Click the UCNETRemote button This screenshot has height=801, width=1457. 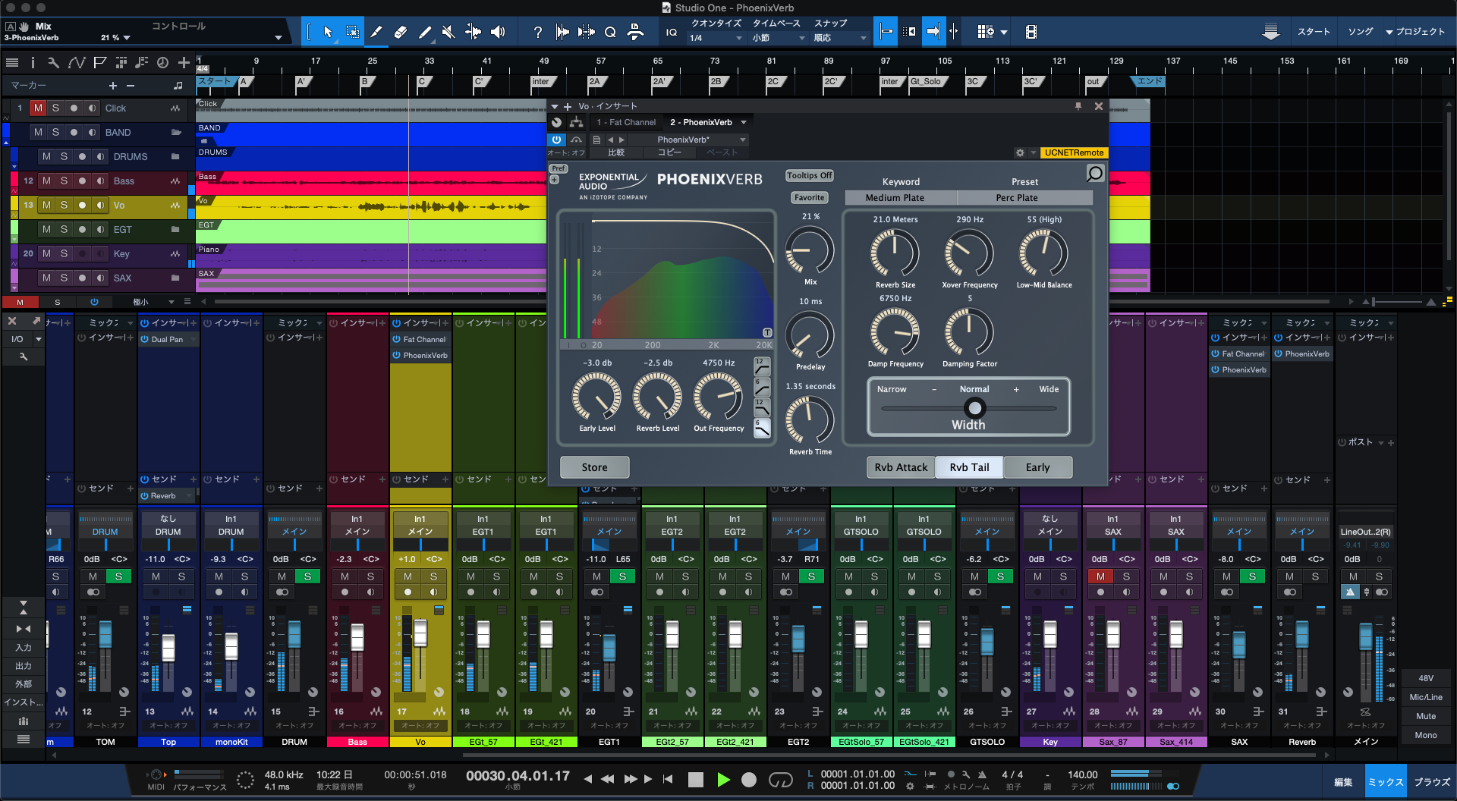[x=1074, y=152]
